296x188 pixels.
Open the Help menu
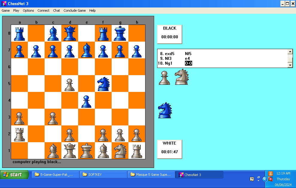coord(92,10)
